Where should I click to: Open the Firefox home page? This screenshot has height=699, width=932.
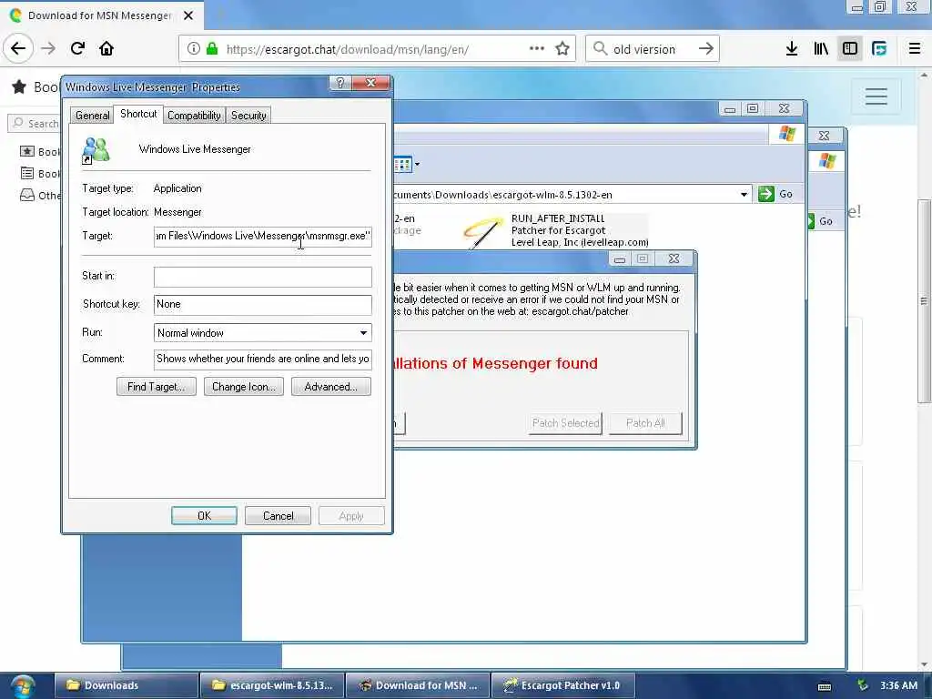point(106,48)
